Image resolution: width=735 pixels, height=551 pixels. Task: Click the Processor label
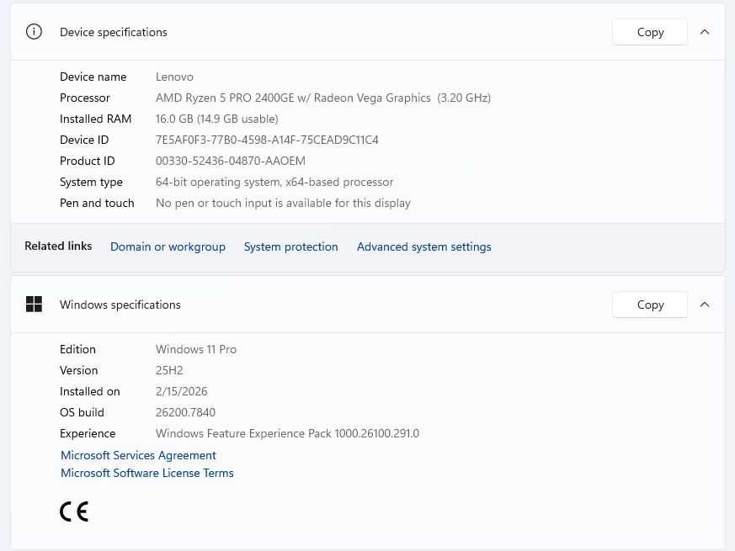(85, 98)
